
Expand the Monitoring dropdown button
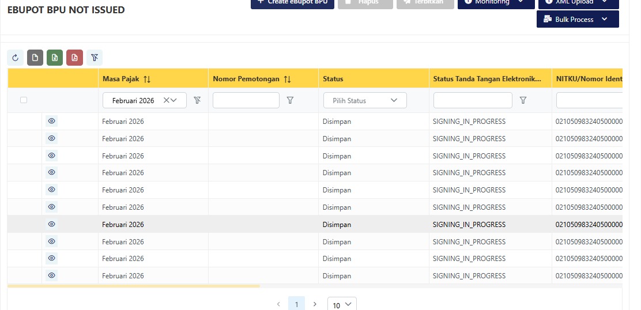[x=496, y=3]
